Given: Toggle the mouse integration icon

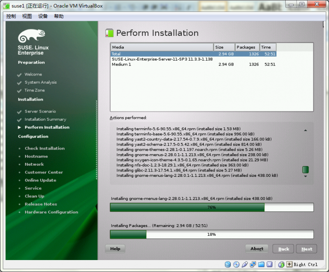Looking at the screenshot, I should pos(281,264).
